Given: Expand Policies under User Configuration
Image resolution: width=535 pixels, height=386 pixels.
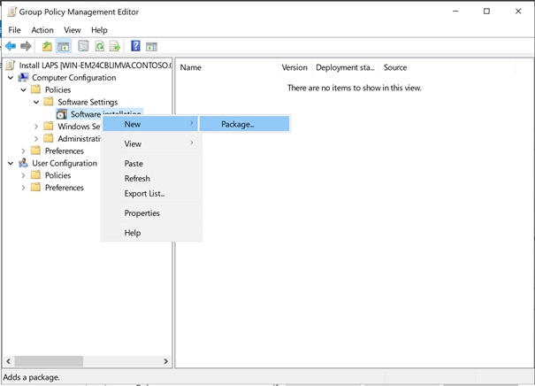Looking at the screenshot, I should click(x=23, y=175).
